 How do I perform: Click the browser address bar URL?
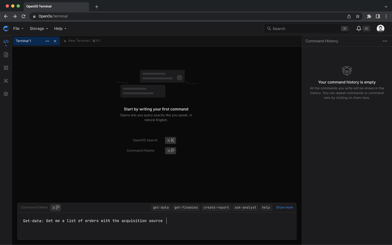(53, 16)
